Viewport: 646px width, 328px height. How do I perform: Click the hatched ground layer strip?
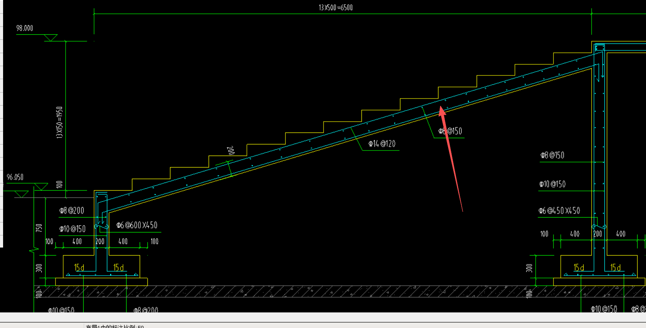[x=339, y=291]
